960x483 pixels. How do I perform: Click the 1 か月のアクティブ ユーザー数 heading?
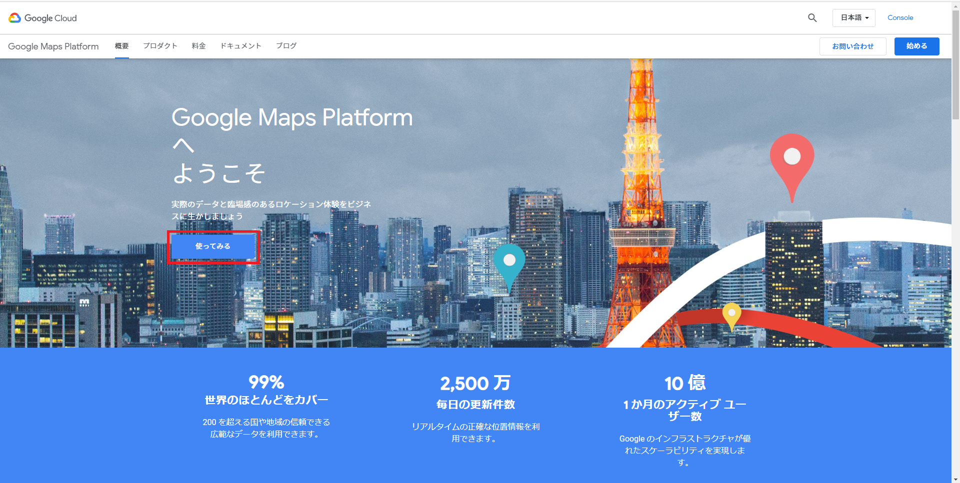(x=685, y=410)
